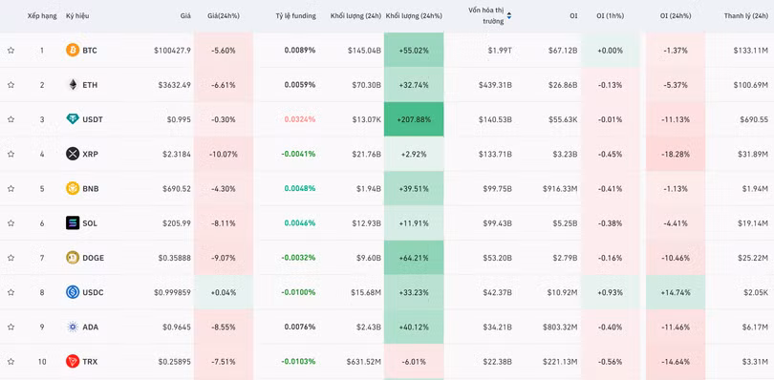Click XRP price change -10.07% cell
The image size is (774, 380).
click(x=223, y=154)
